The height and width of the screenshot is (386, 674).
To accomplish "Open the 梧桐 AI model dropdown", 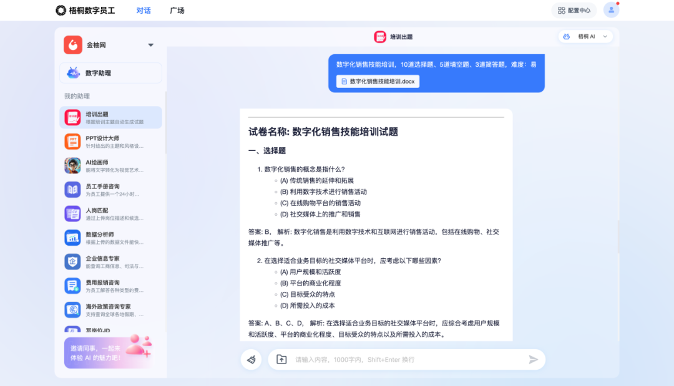I will 585,37.
